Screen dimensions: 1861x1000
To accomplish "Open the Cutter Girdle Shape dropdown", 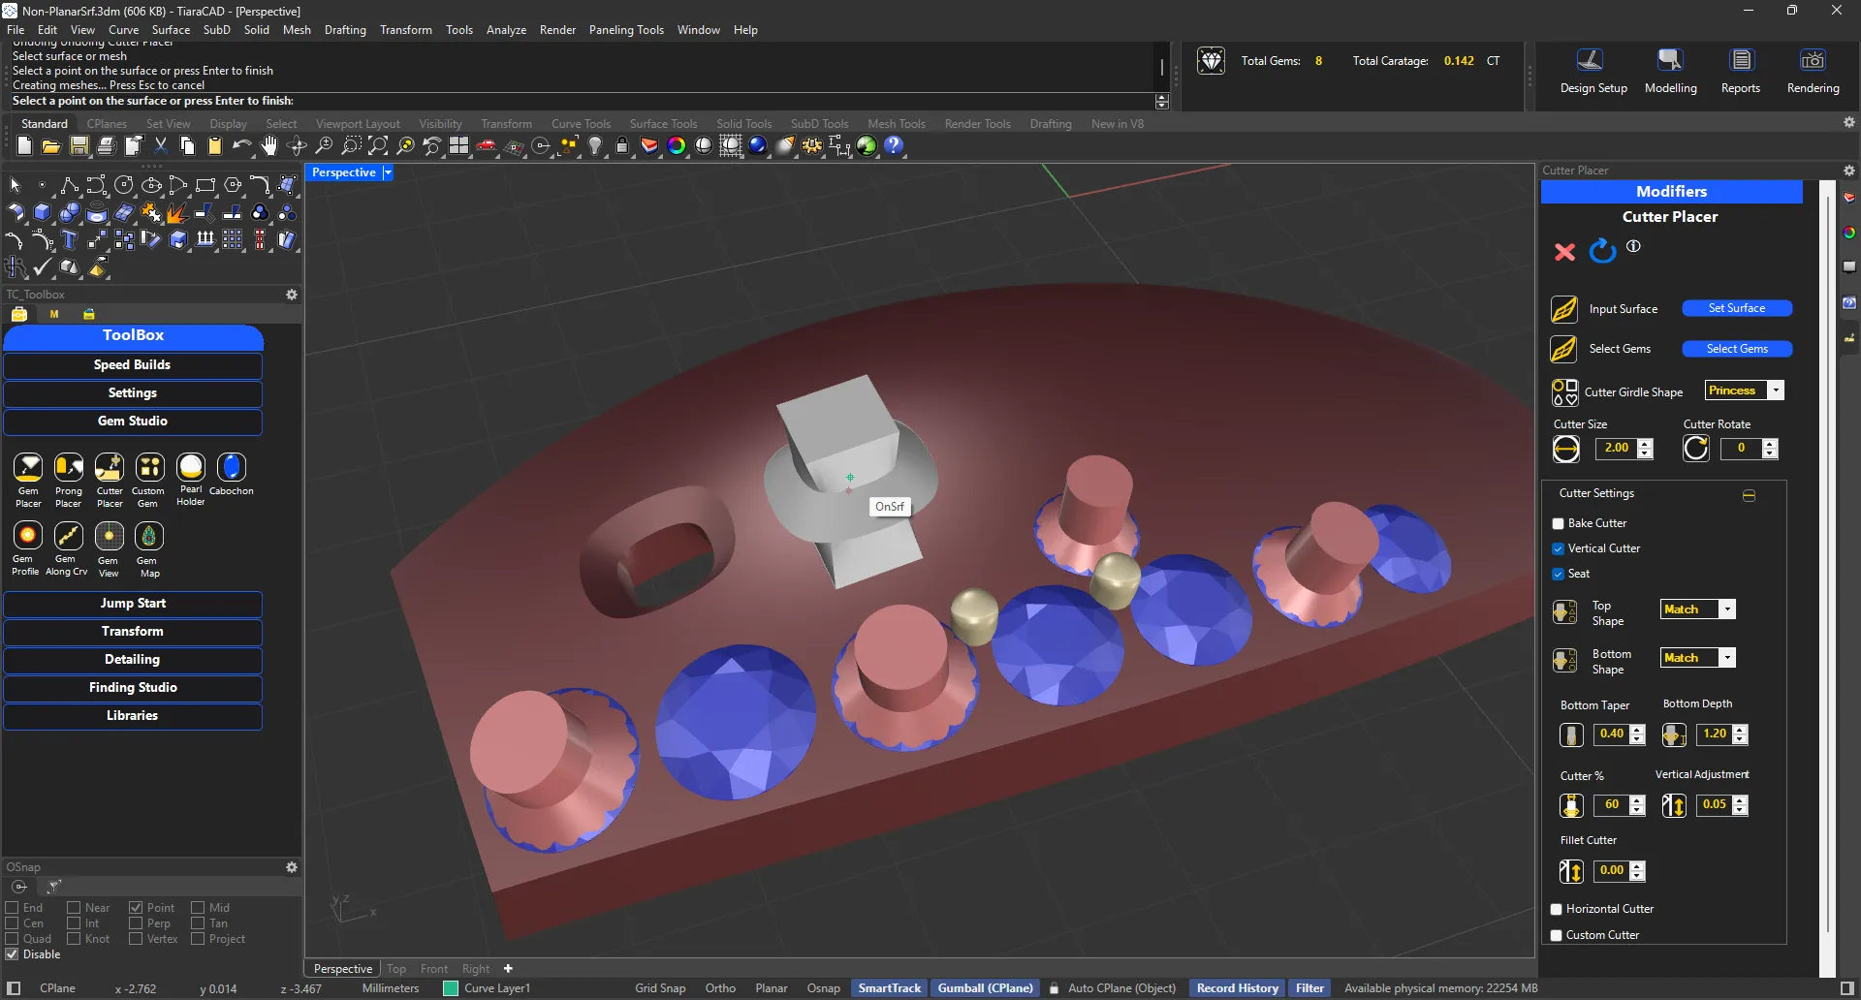I will (1776, 391).
